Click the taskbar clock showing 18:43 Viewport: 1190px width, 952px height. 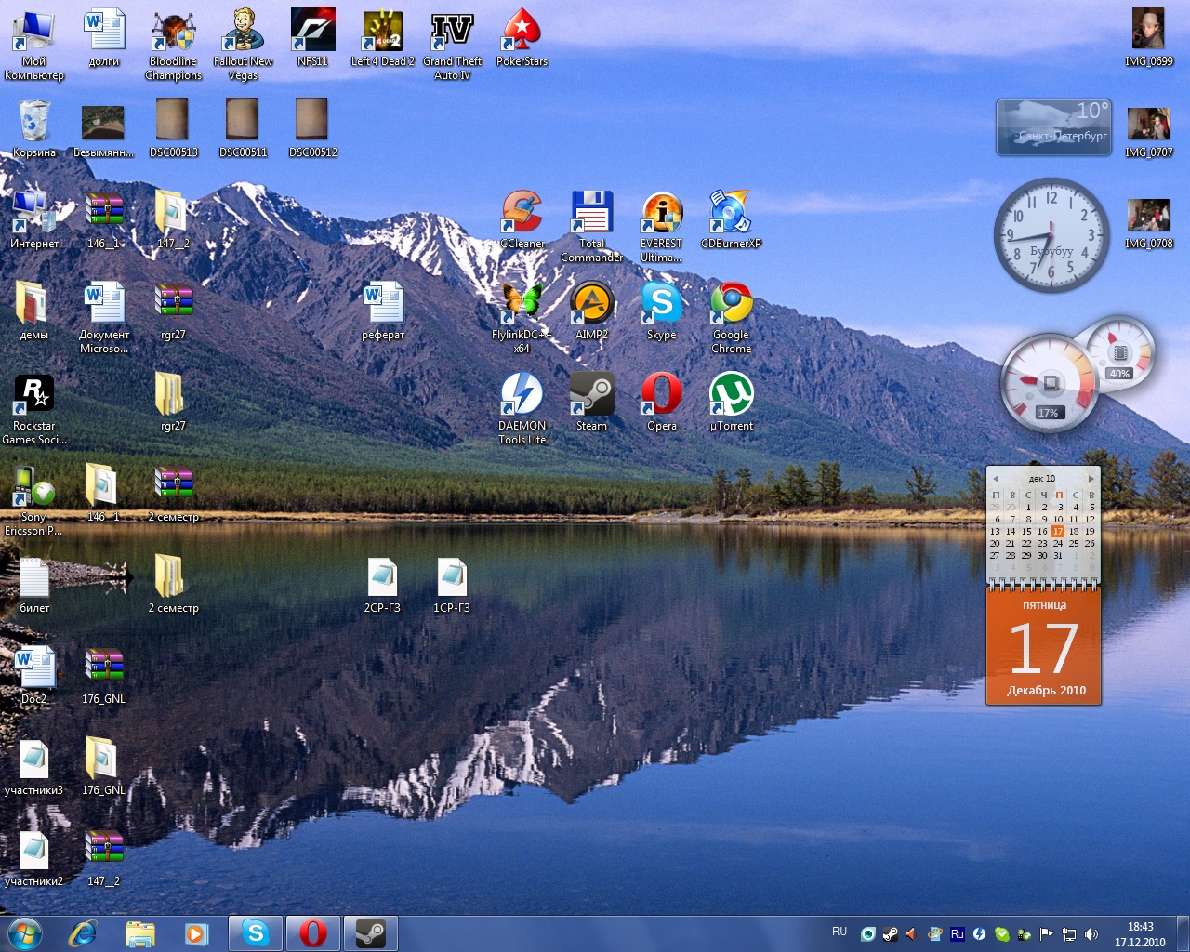[1140, 934]
